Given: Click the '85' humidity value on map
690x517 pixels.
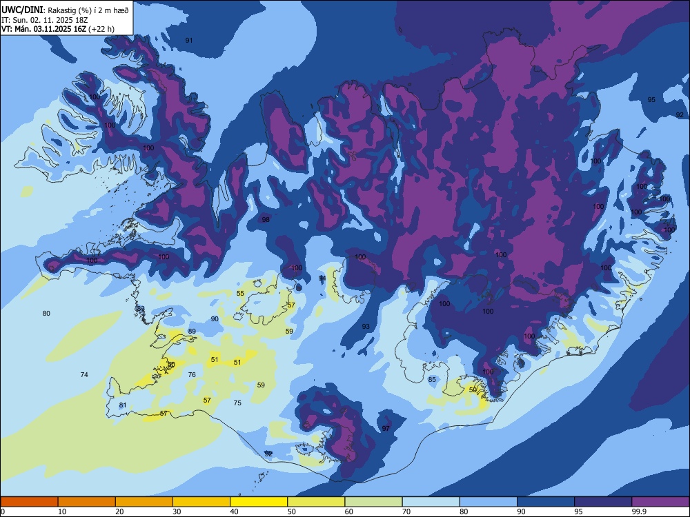Looking at the screenshot, I should [x=432, y=379].
